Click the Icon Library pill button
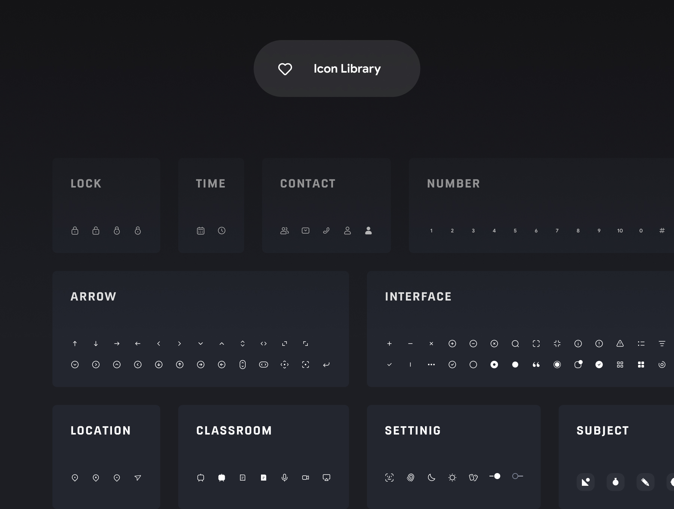This screenshot has height=509, width=674. [337, 68]
